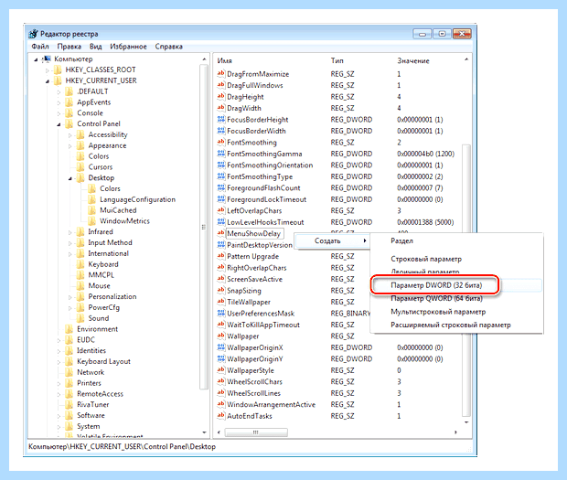Click the WindowMetrics folder icon
Image resolution: width=567 pixels, height=480 pixels.
pyautogui.click(x=92, y=221)
